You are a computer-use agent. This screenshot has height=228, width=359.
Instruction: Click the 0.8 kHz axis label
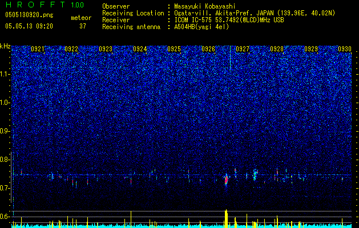tap(5, 160)
